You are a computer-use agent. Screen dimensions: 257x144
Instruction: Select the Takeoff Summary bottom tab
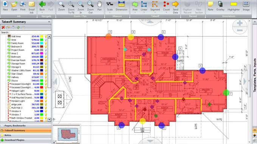click(x=26, y=130)
